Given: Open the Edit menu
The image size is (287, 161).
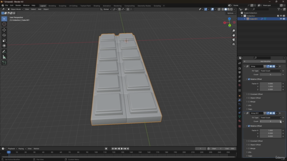Looking at the screenshot, I should [x=12, y=5].
